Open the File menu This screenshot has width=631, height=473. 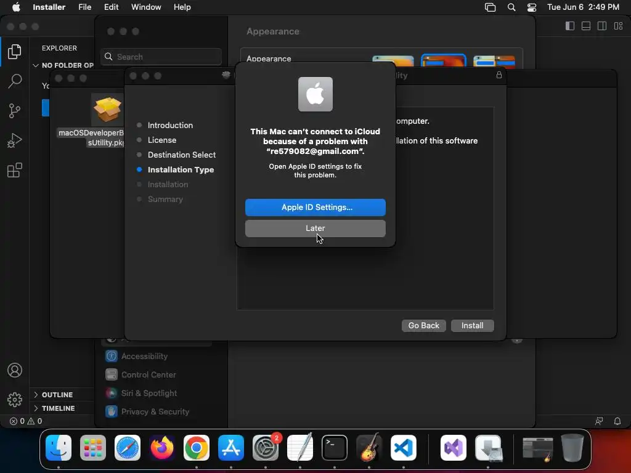(x=84, y=7)
